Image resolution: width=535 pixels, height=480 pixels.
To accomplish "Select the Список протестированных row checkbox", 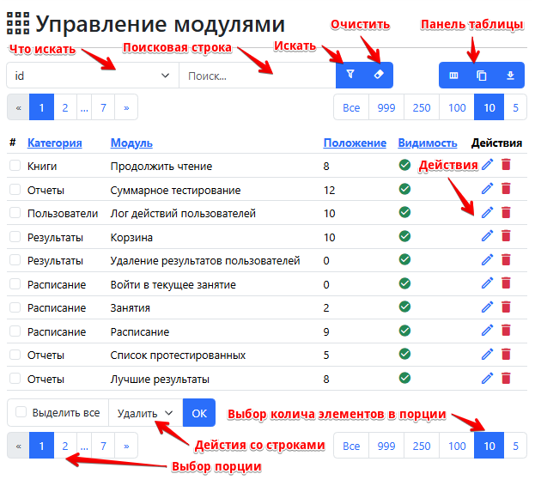I will (15, 355).
